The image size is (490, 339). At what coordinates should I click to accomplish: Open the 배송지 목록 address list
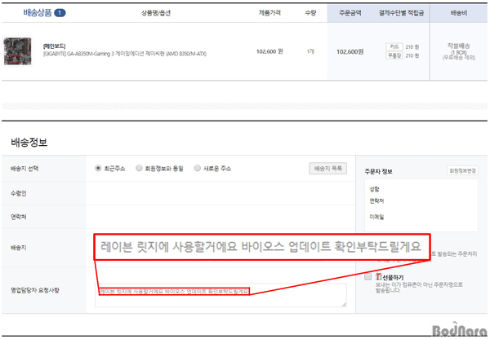328,169
